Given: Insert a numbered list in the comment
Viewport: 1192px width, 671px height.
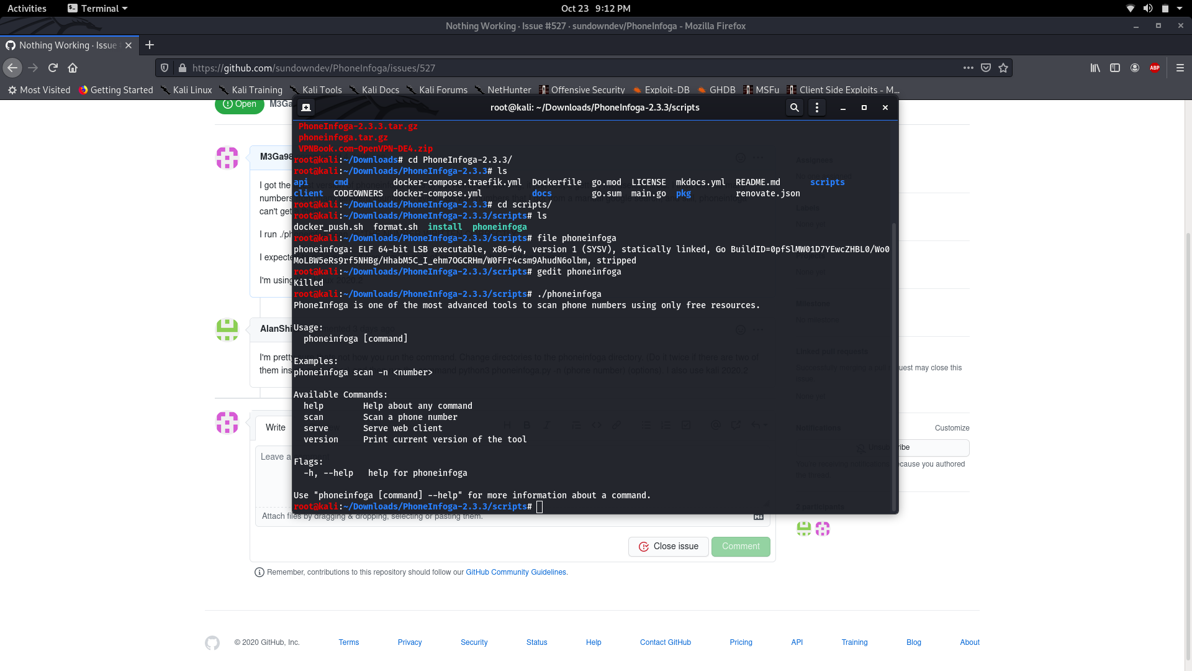Looking at the screenshot, I should click(x=666, y=425).
